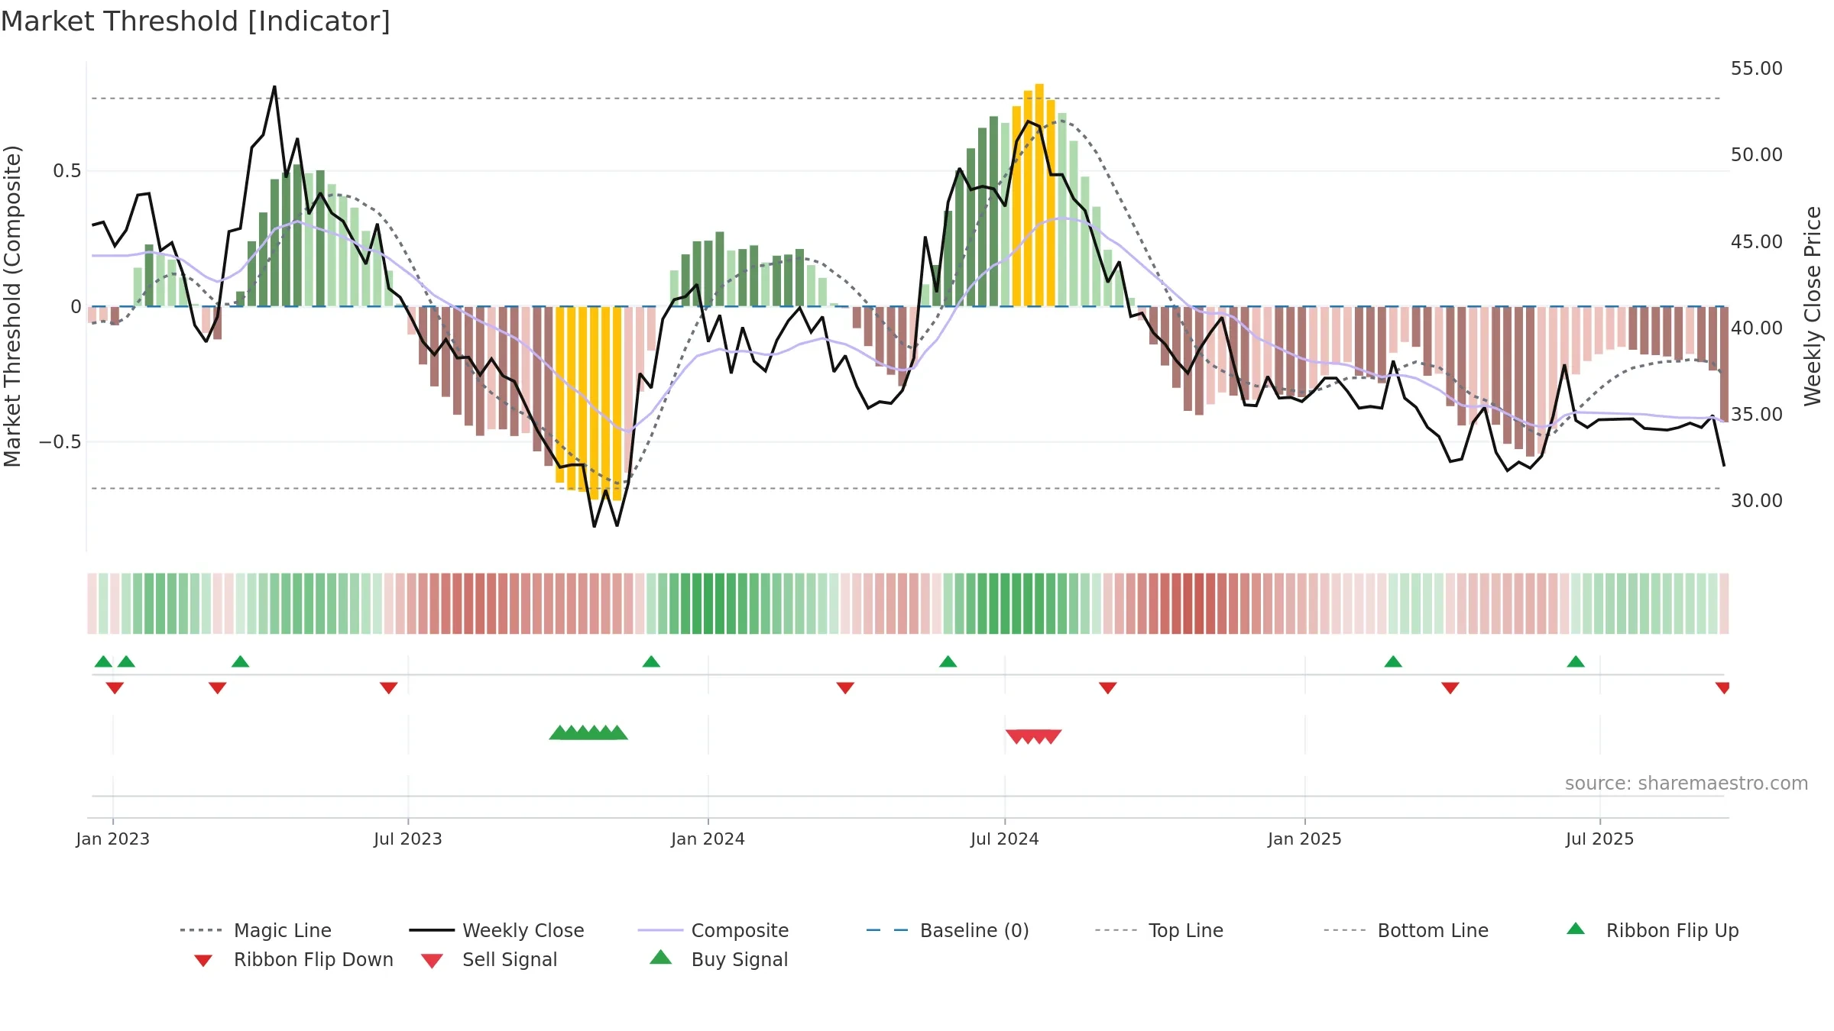The image size is (1834, 1031).
Task: Click the 55.00 price axis tick
Action: click(x=1757, y=69)
